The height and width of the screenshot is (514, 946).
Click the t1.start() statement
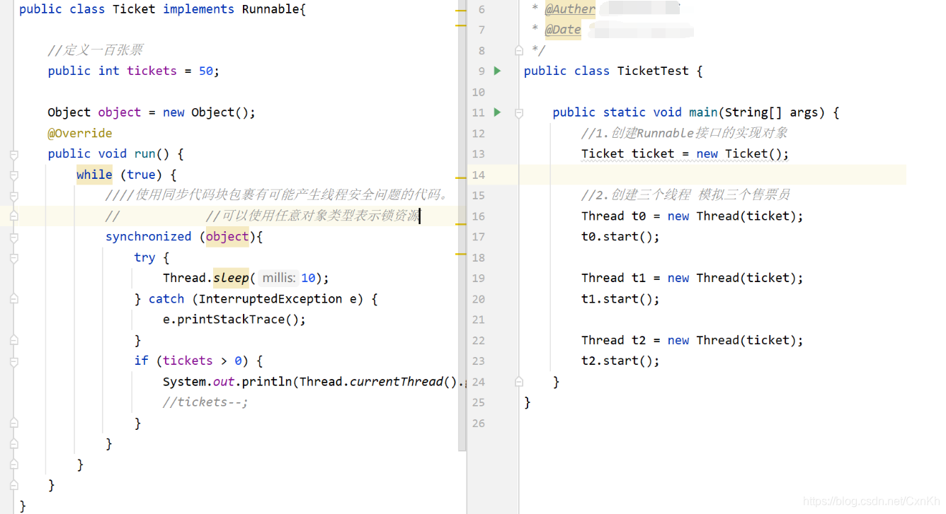click(620, 298)
